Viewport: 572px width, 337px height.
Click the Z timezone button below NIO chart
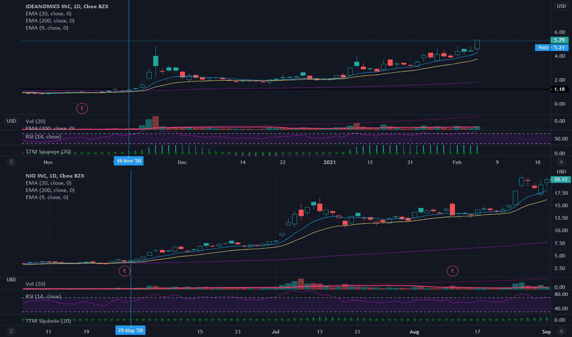coord(11,331)
